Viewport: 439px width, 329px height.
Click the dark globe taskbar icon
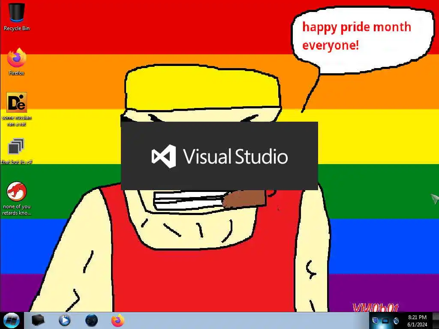point(92,320)
